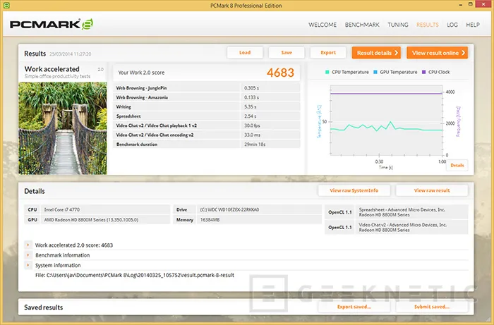Viewport: 494px width, 325px height.
Task: Click the graph Details button
Action: [457, 165]
